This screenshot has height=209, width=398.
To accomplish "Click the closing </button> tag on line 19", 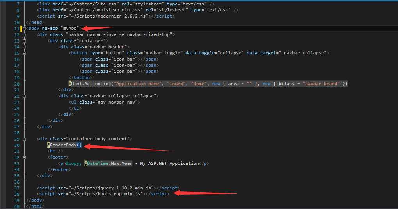I will pos(80,77).
